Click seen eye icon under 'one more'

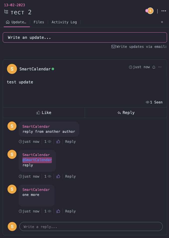pyautogui.click(x=50, y=211)
